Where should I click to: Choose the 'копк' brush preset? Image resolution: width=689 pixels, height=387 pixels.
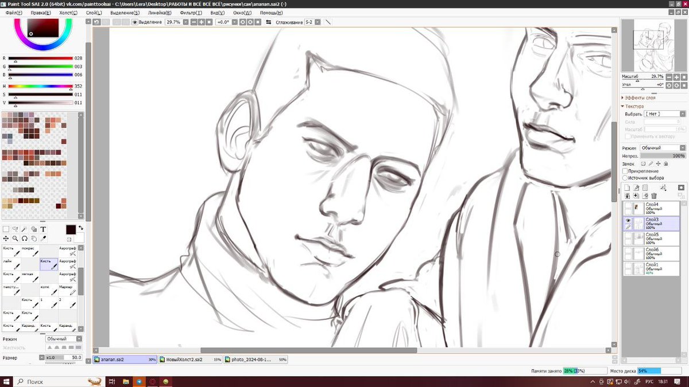click(48, 291)
